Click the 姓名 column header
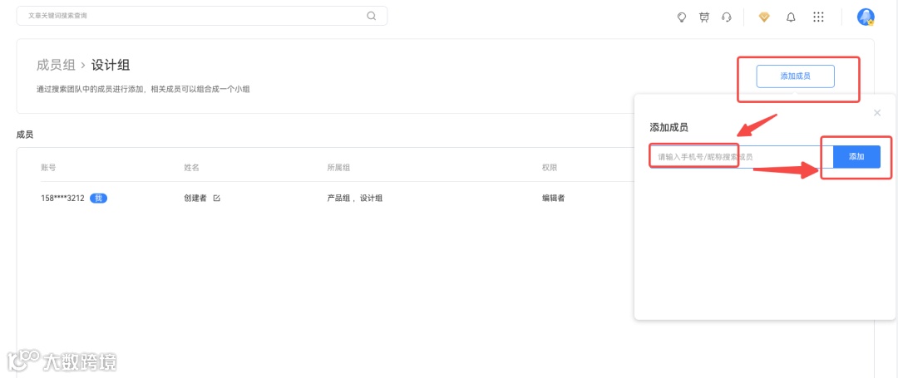The height and width of the screenshot is (378, 898). pos(191,168)
